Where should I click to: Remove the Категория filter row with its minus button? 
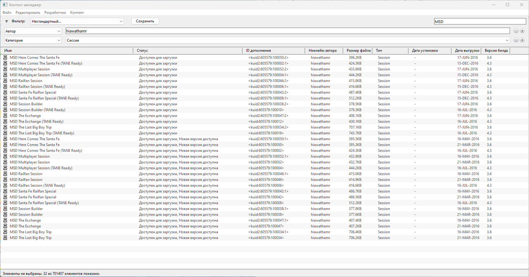[x=516, y=40]
